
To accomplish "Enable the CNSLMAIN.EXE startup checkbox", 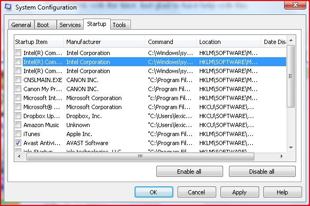I will 18,80.
